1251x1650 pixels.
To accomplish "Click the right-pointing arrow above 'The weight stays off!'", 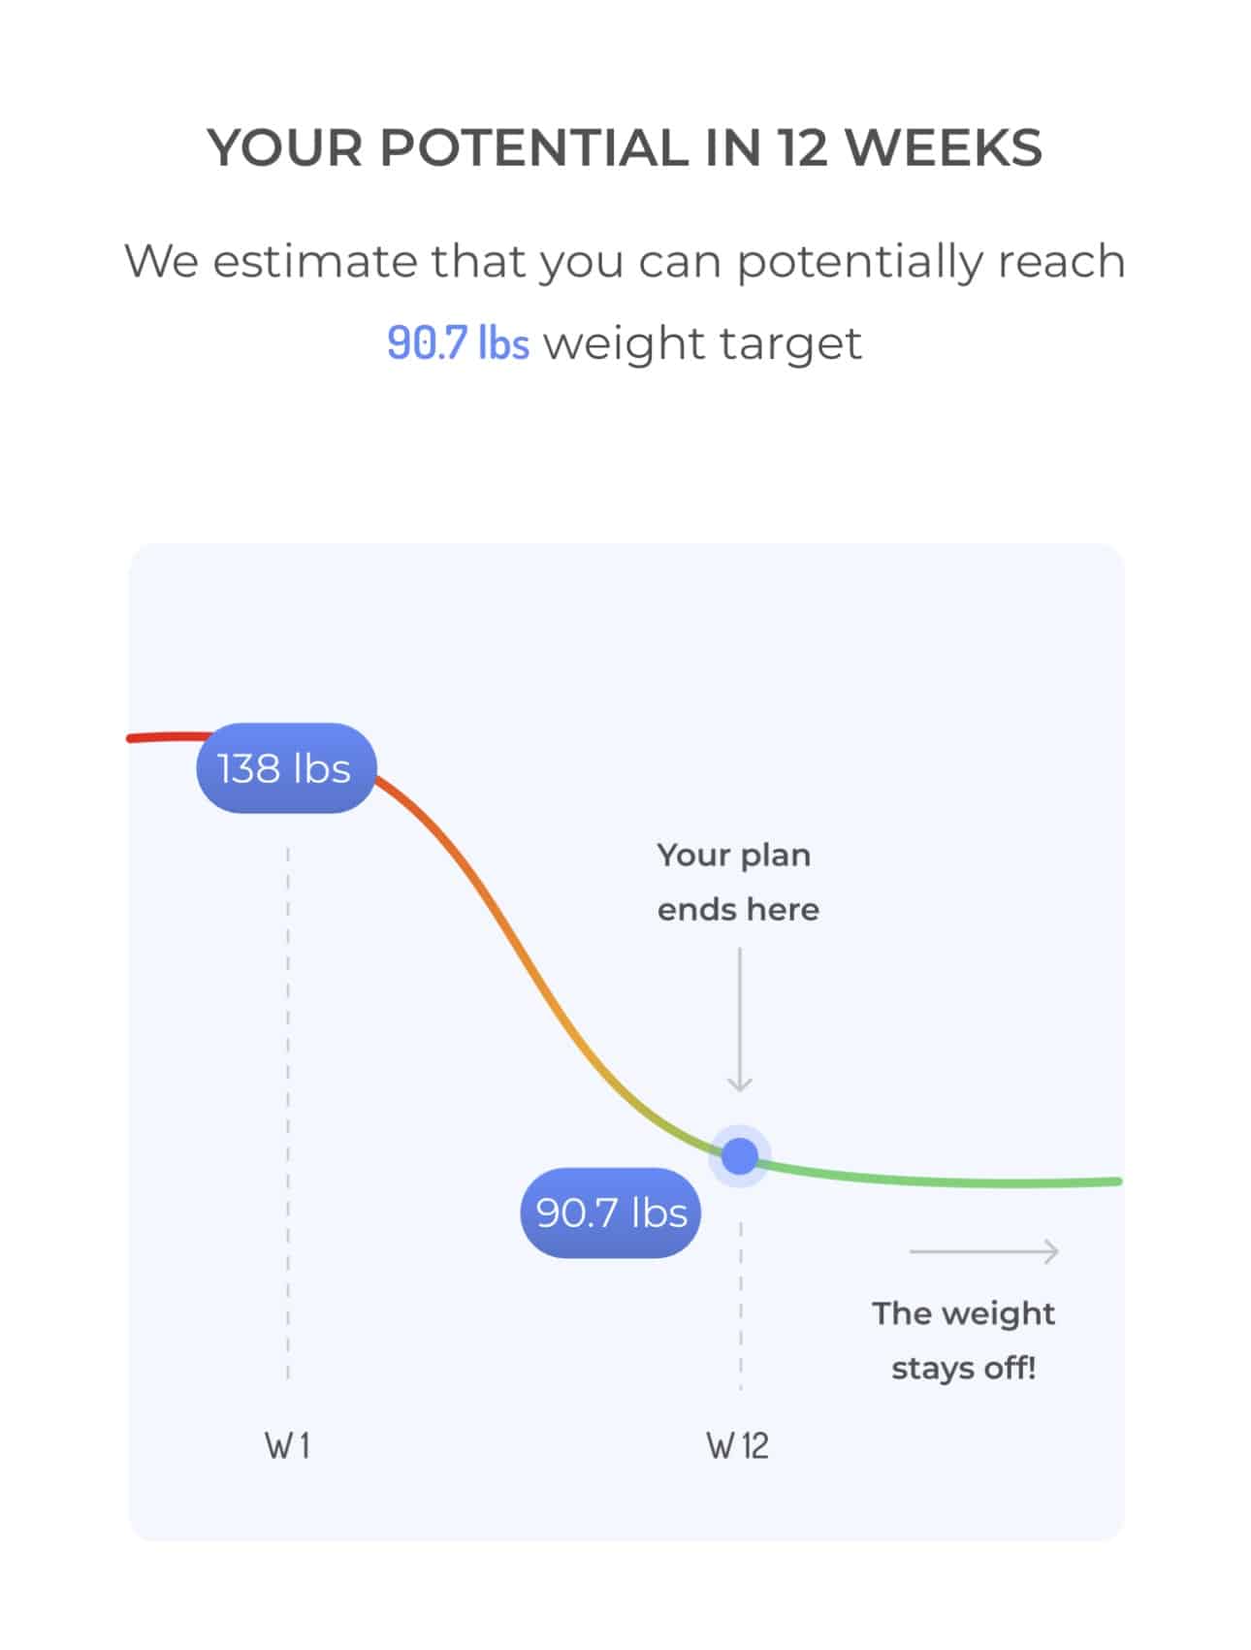I will coord(983,1251).
